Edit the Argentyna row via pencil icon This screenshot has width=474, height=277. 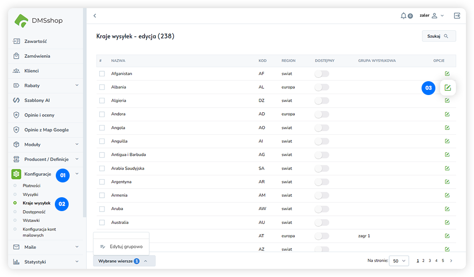(447, 182)
